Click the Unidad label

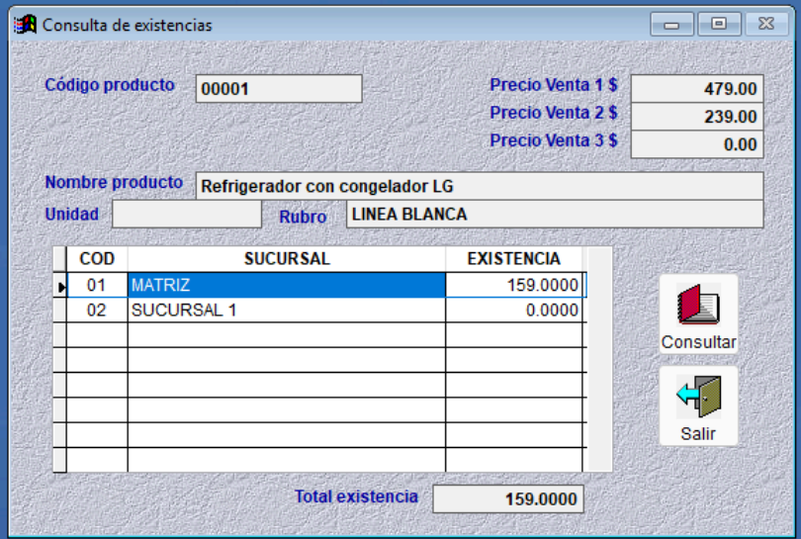pos(72,214)
